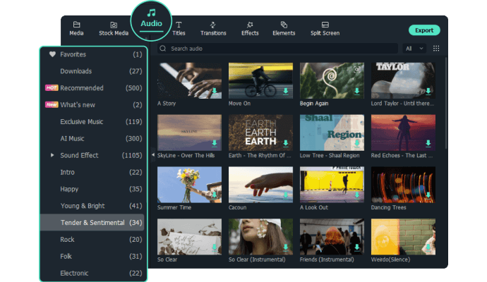Open the Recommended music list
This screenshot has width=487, height=282.
(x=82, y=88)
